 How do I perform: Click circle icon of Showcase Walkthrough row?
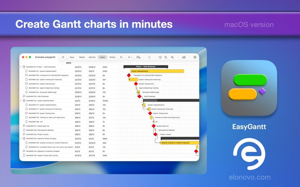click(x=26, y=92)
